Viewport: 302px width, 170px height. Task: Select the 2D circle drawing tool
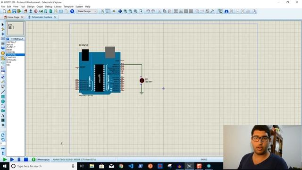click(x=3, y=102)
